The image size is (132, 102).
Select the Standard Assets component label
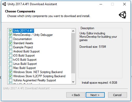23,43
